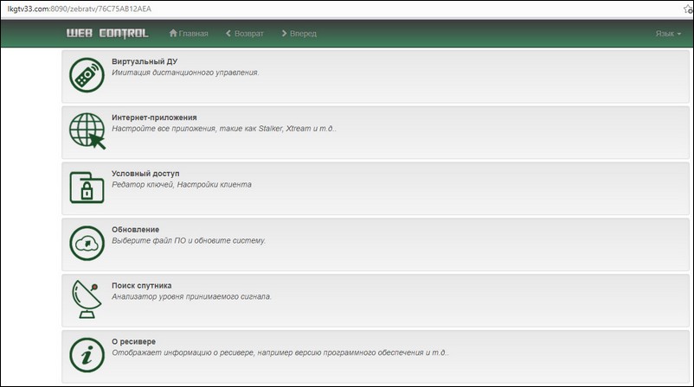The image size is (694, 387).
Task: Click text 'Анализатор уровня принимаемого сигнала.'
Action: tap(191, 297)
